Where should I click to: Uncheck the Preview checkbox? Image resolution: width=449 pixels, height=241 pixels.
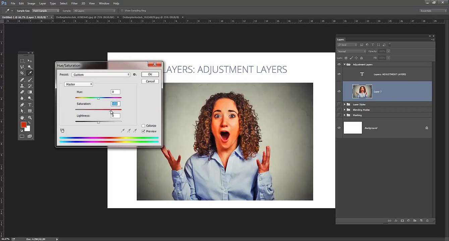[144, 131]
